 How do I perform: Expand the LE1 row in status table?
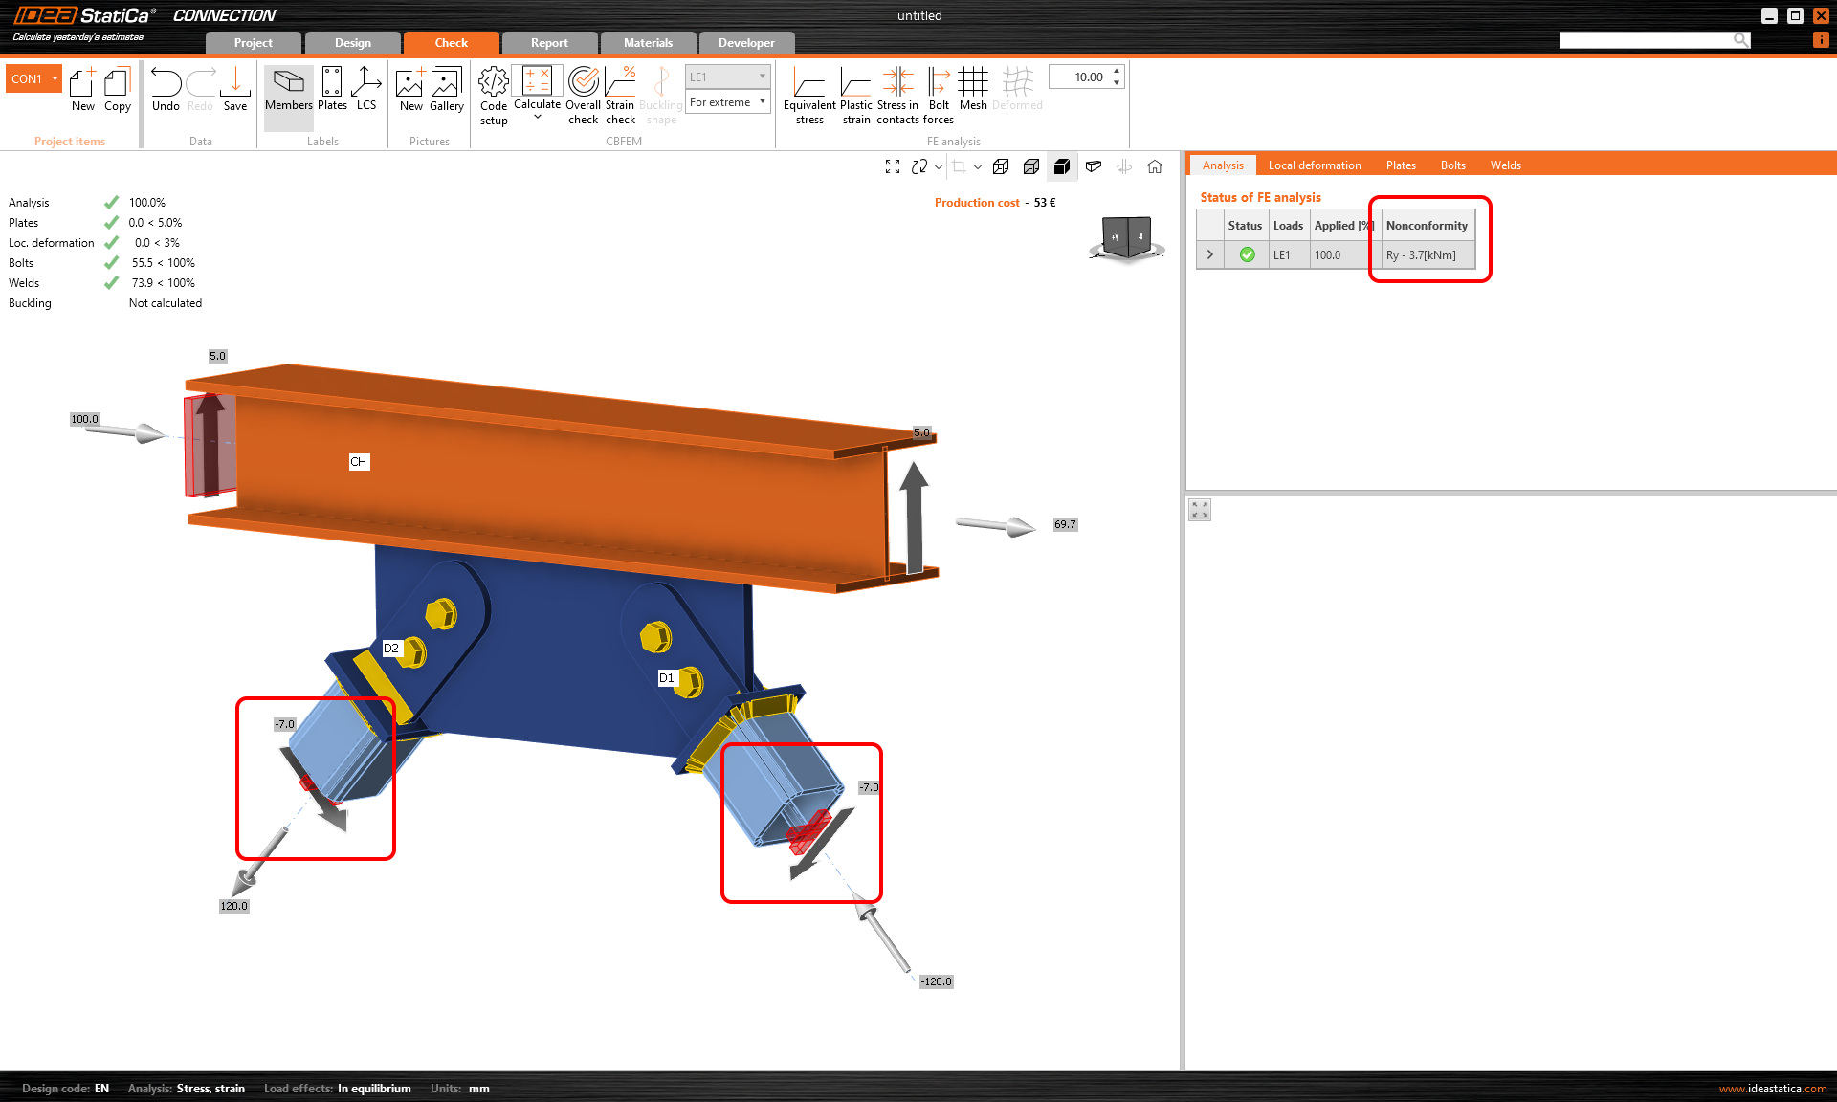tap(1210, 254)
